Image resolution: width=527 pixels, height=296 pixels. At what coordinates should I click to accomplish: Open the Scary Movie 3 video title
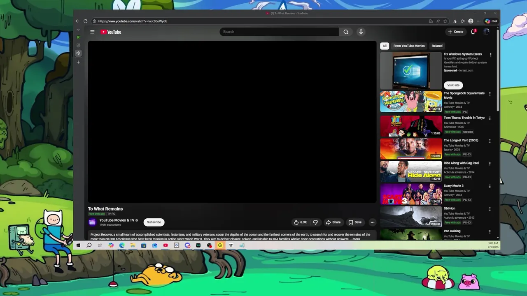point(453,186)
